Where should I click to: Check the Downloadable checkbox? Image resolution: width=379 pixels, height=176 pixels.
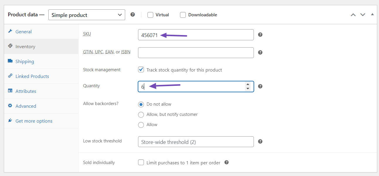(183, 15)
